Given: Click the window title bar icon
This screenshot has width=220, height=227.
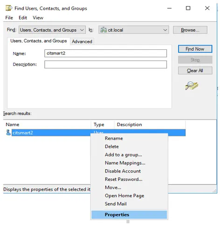Looking at the screenshot, I should 9,8.
